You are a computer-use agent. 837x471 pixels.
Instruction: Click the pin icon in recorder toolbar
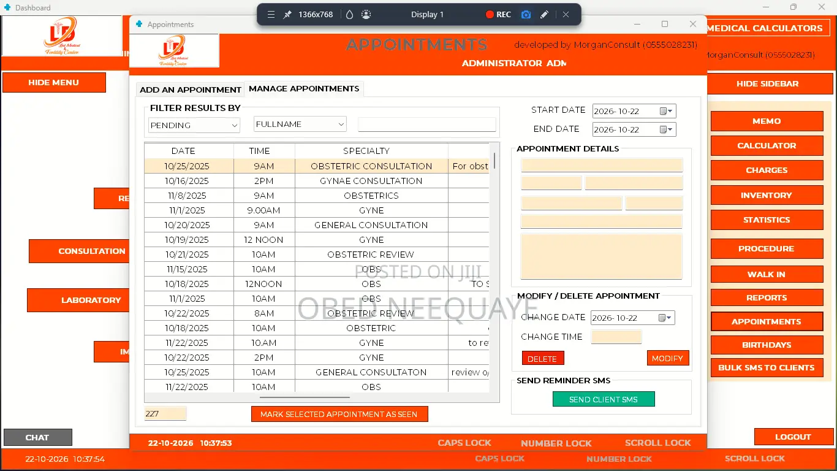point(287,15)
